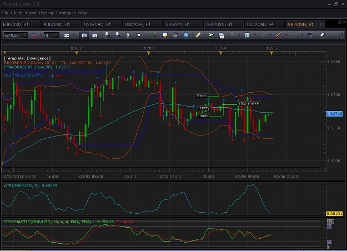Click the blue globe icon
This screenshot has height=251, width=347.
186,35
